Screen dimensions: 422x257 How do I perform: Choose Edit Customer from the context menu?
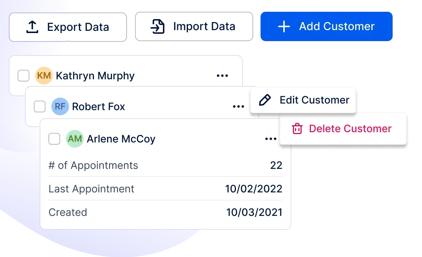coord(303,100)
